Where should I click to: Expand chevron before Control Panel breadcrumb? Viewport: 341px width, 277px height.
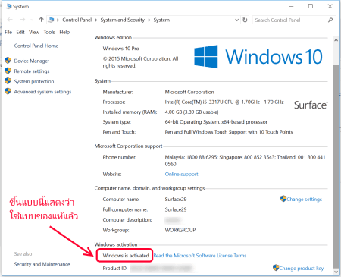pyautogui.click(x=58, y=20)
